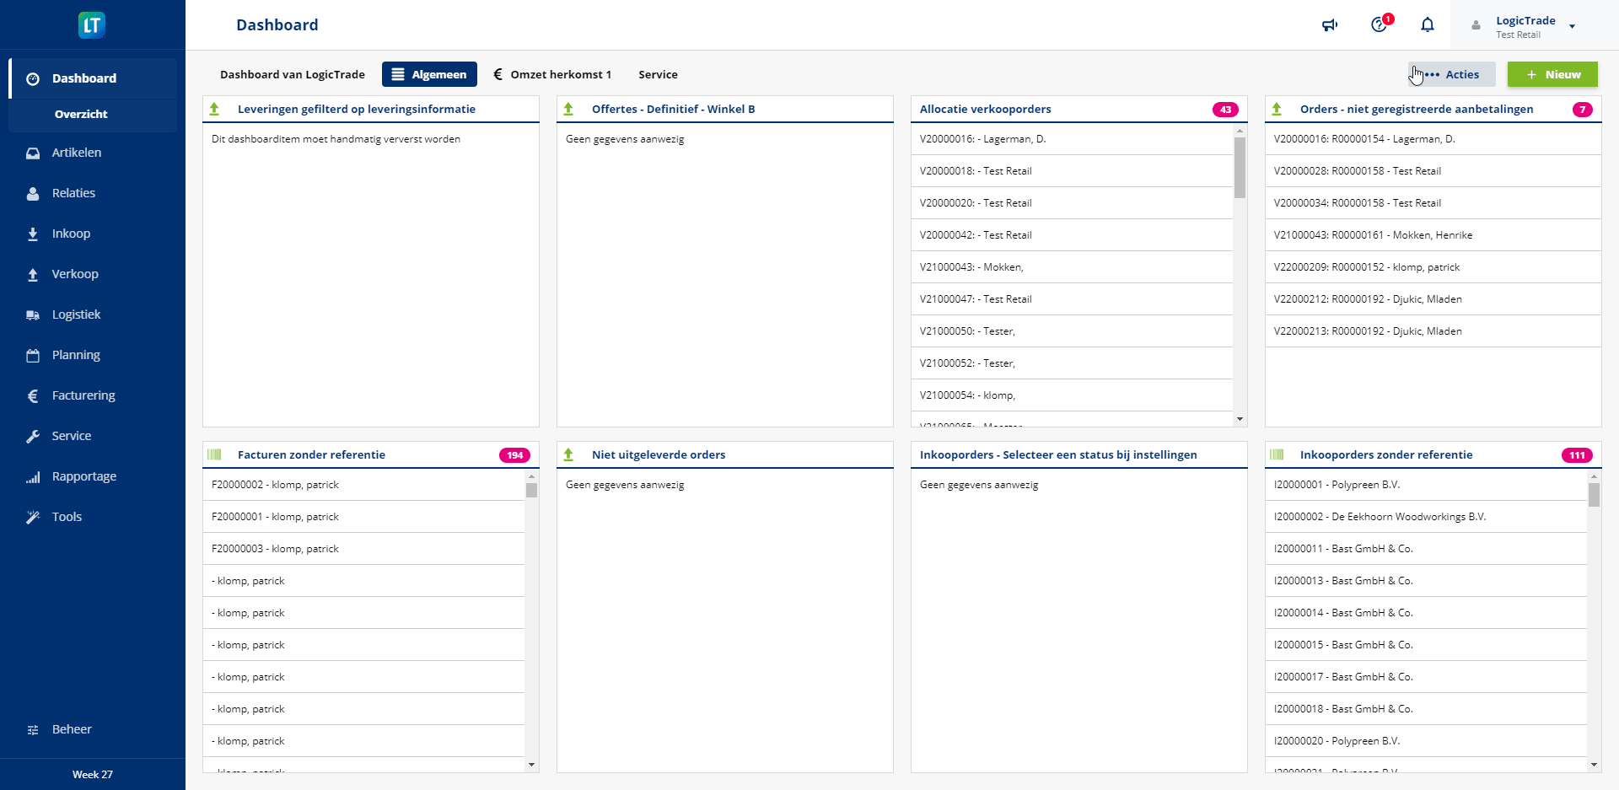Open the Acties actions menu
Viewport: 1619px width, 790px height.
[1452, 74]
